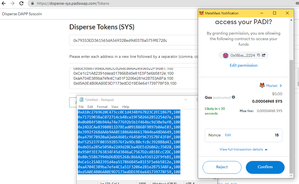Open Notepad View menu
The width and height of the screenshot is (299, 184).
pyautogui.click(x=115, y=107)
